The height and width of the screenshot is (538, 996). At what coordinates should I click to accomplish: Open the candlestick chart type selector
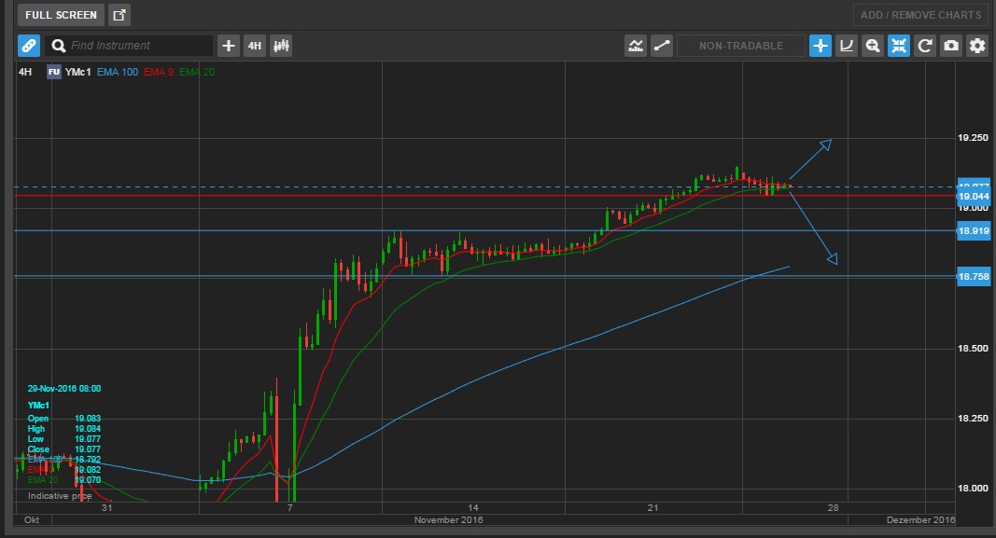tap(281, 46)
